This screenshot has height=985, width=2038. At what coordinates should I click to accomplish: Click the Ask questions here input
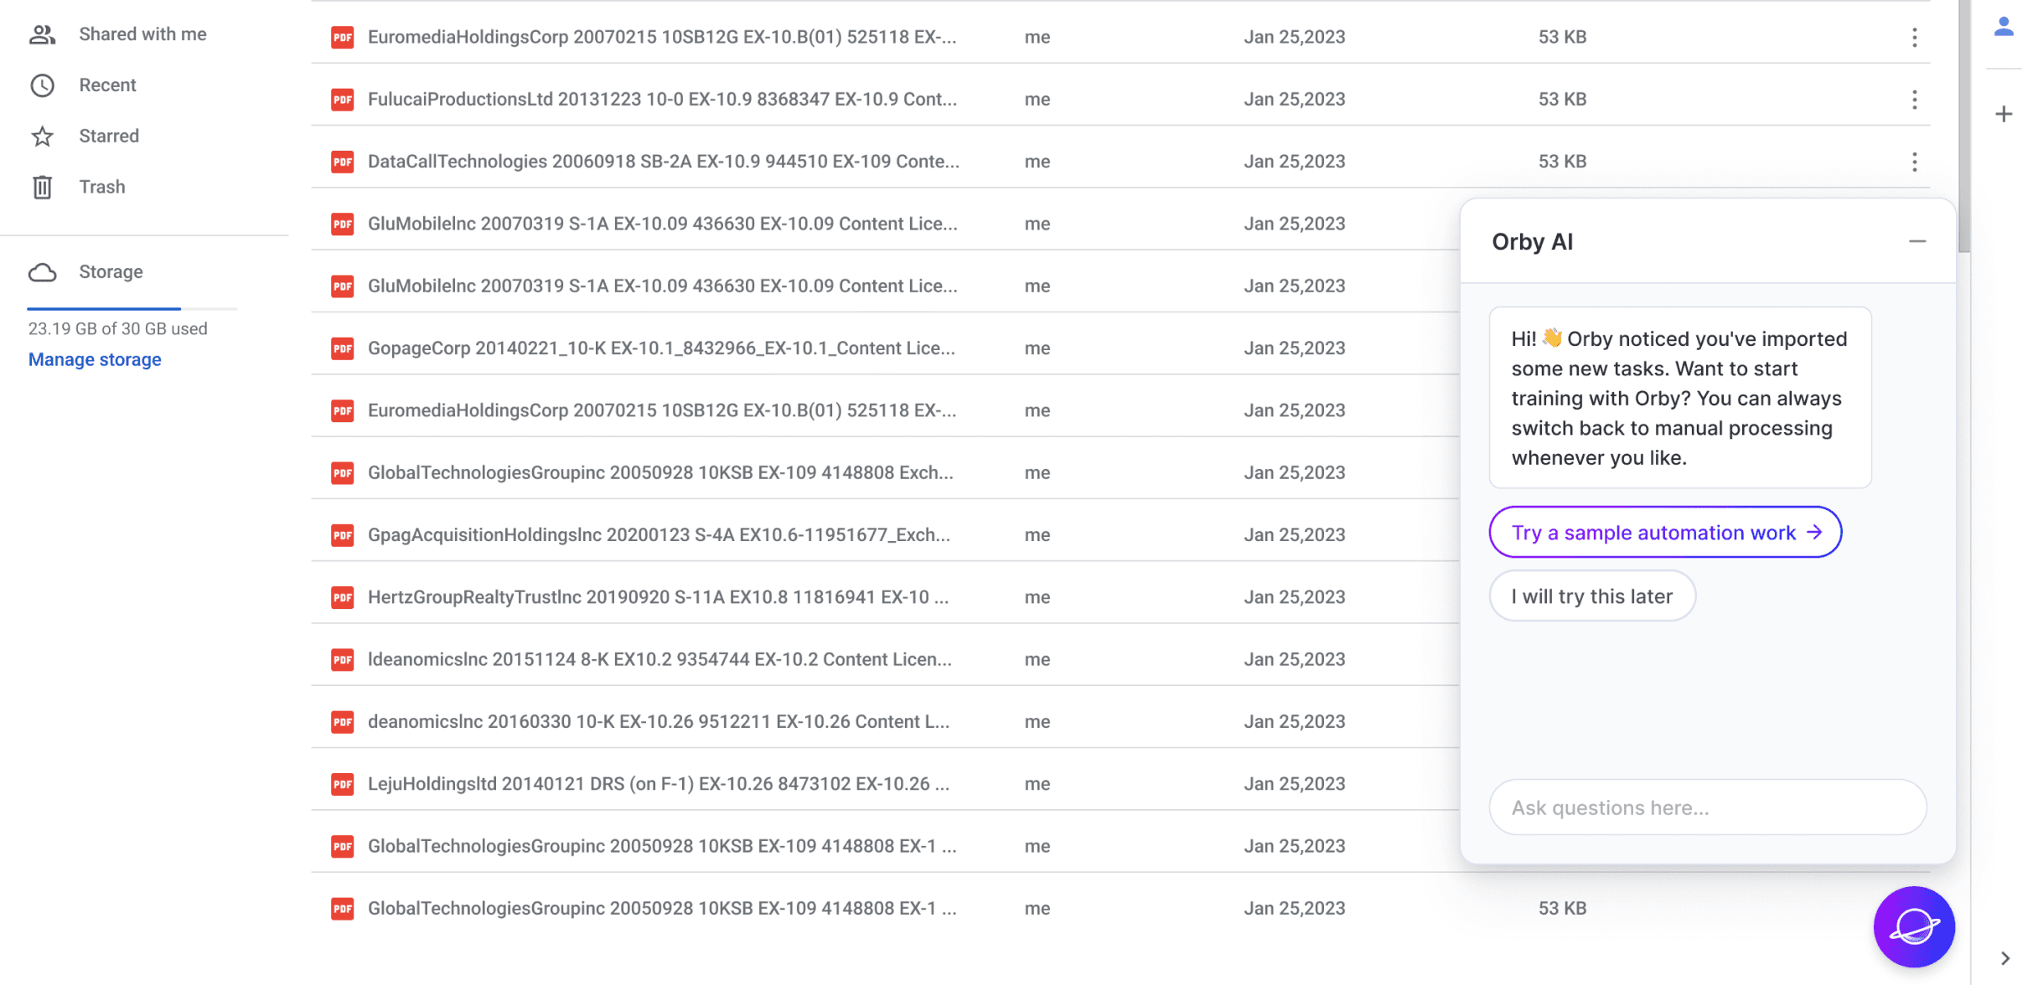[x=1707, y=807]
